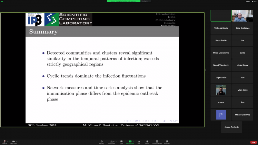Image resolution: width=258 pixels, height=145 pixels.
Task: Click beamer forward (redo arrow) icon
Action: pyautogui.click(x=176, y=121)
